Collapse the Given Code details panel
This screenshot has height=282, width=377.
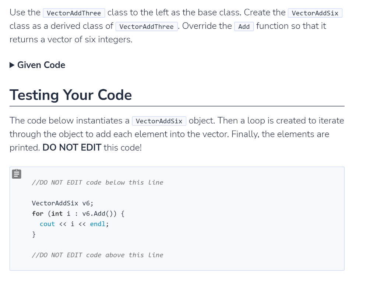point(40,65)
